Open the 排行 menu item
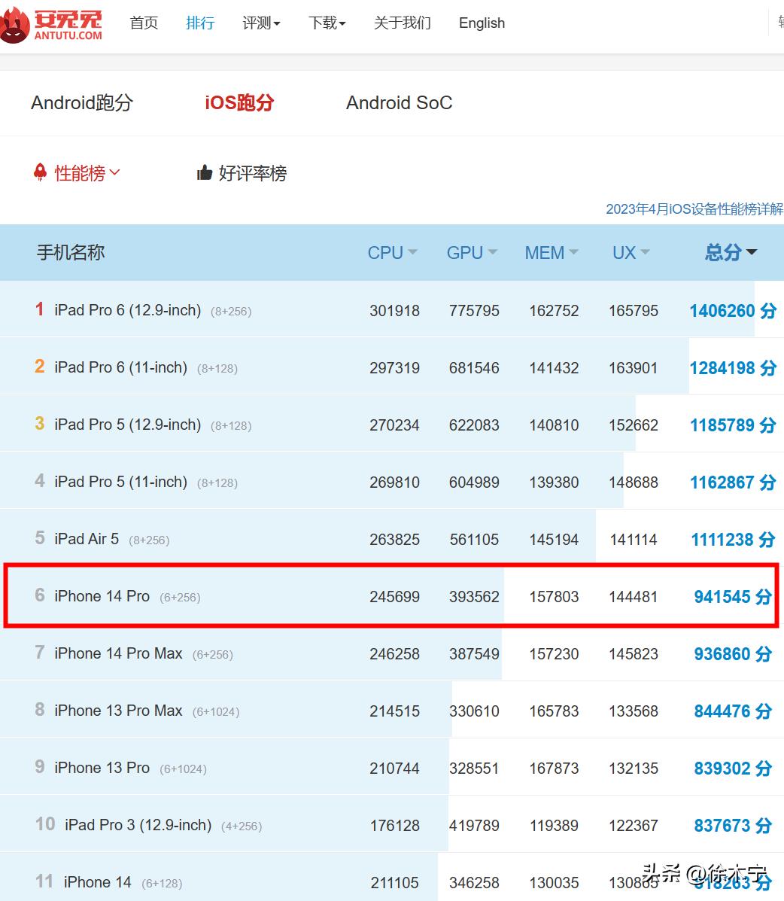The image size is (784, 901). click(x=200, y=23)
